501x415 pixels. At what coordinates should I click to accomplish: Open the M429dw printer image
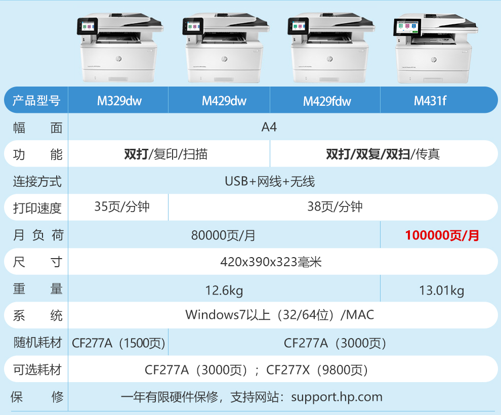[x=225, y=47]
